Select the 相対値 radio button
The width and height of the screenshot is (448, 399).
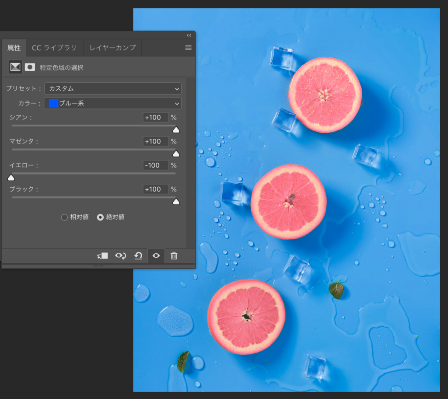65,217
